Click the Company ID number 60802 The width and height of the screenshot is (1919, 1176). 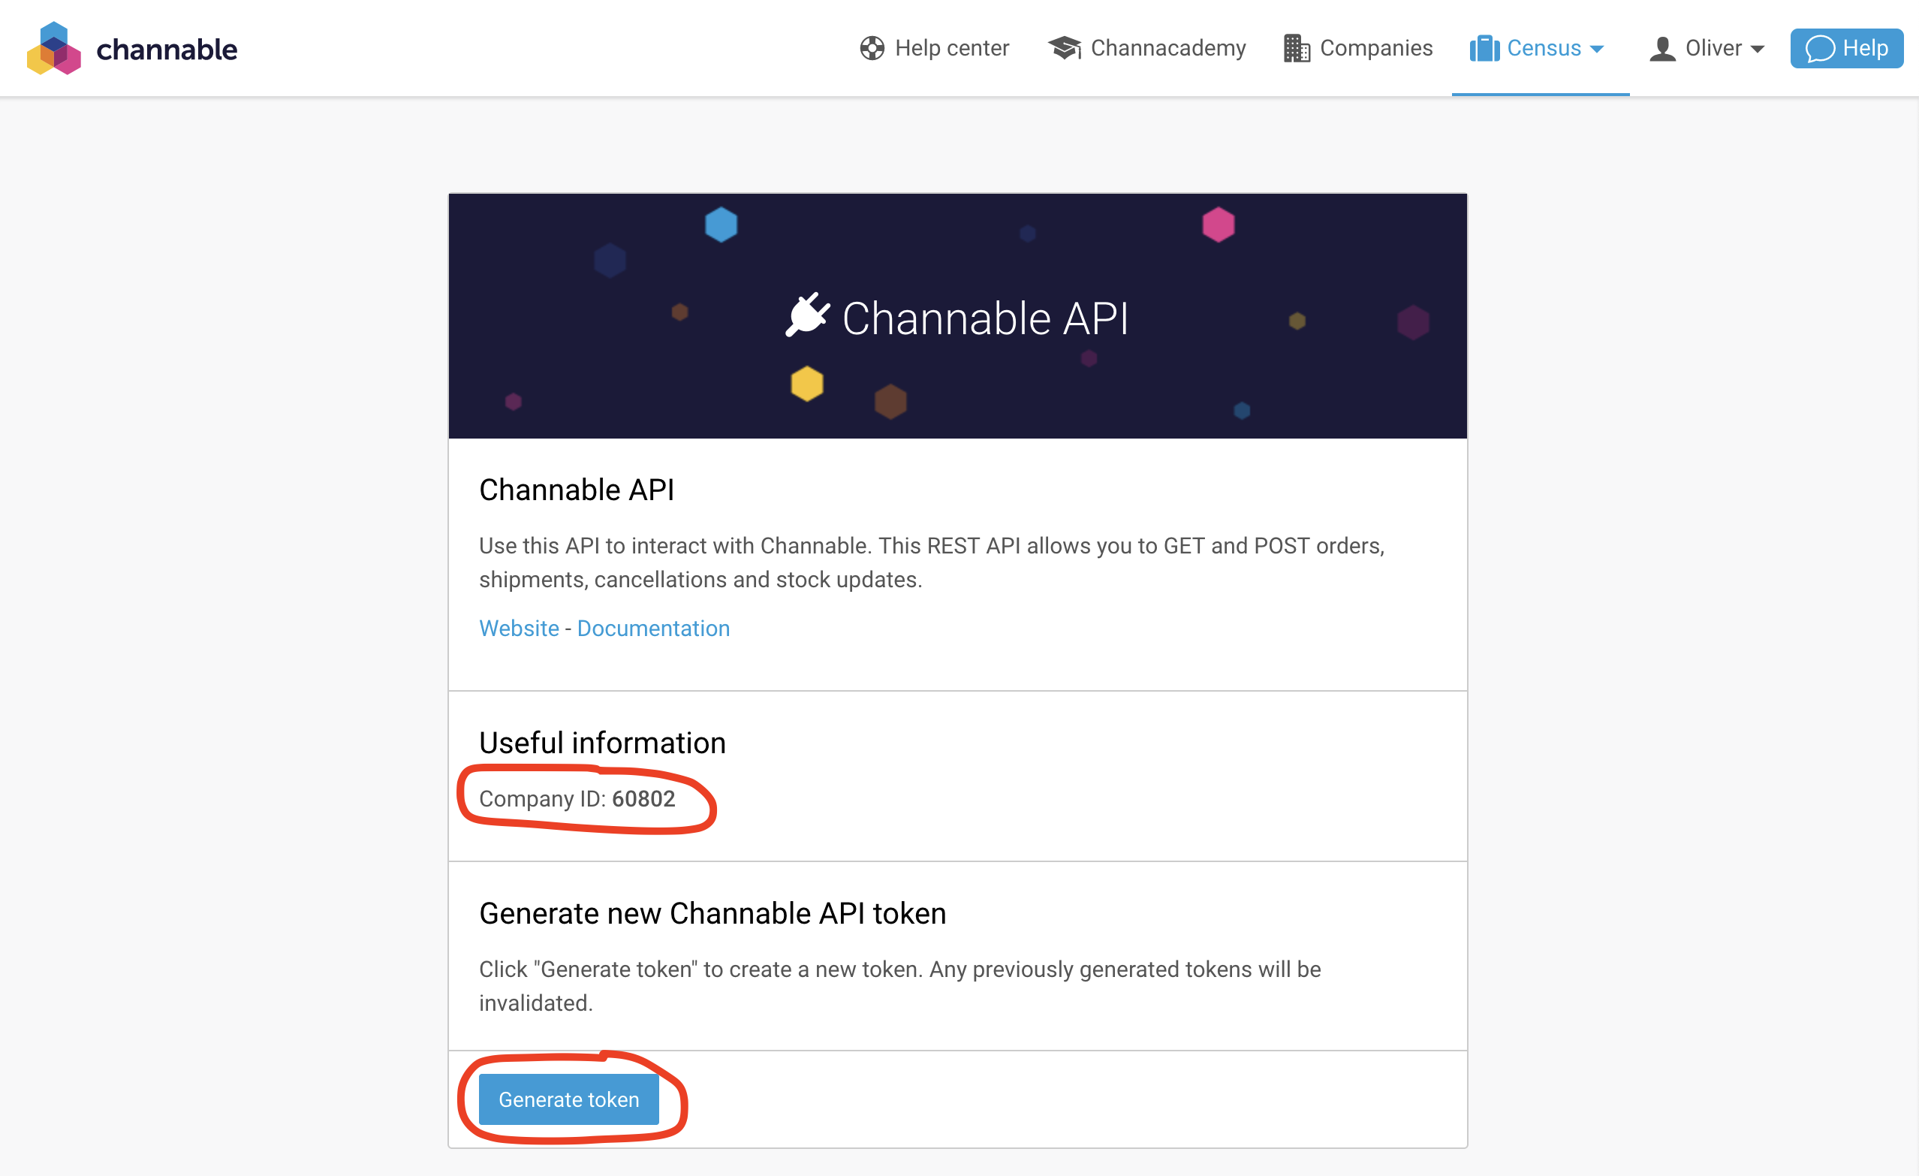643,799
